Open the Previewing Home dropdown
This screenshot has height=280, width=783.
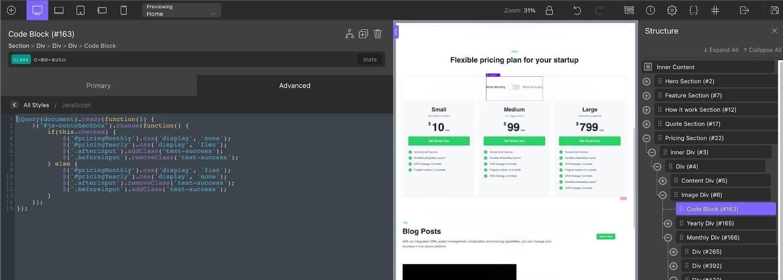pyautogui.click(x=182, y=10)
